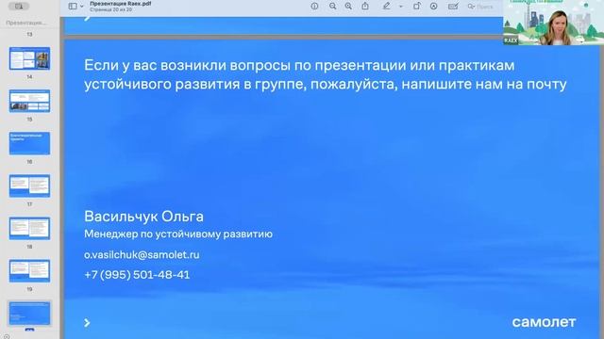Image resolution: width=604 pixels, height=339 pixels.
Task: Click the phone number +7 (995) 501-48-41
Action: pos(137,275)
